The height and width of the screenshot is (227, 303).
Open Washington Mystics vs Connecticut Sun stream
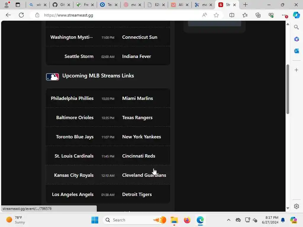pos(108,37)
